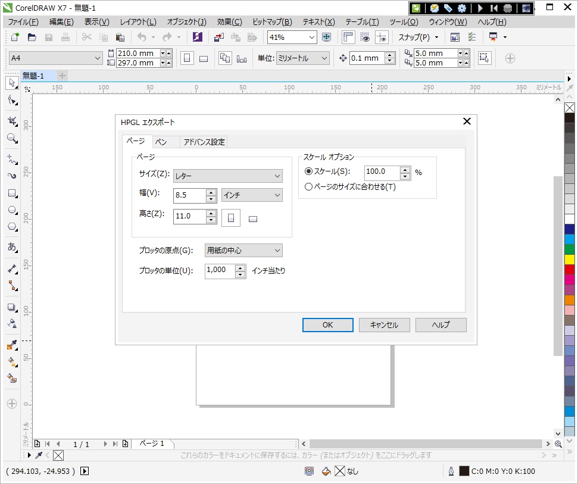Select the Artistic Media tool
Image resolution: width=578 pixels, height=484 pixels.
12,176
